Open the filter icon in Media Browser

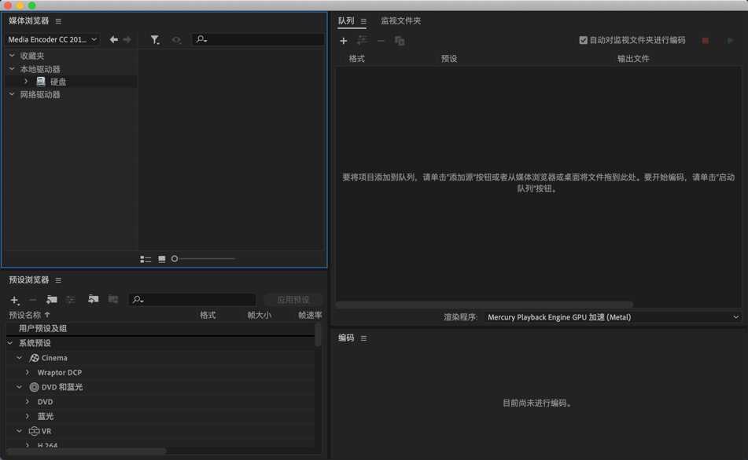(155, 38)
